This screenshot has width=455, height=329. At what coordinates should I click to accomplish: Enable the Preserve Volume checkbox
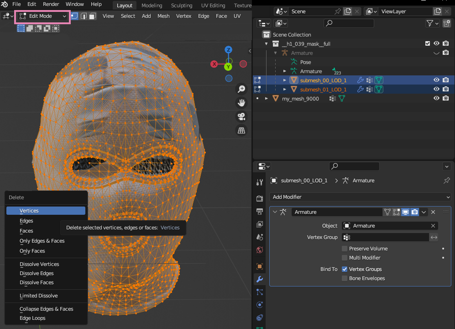click(345, 249)
